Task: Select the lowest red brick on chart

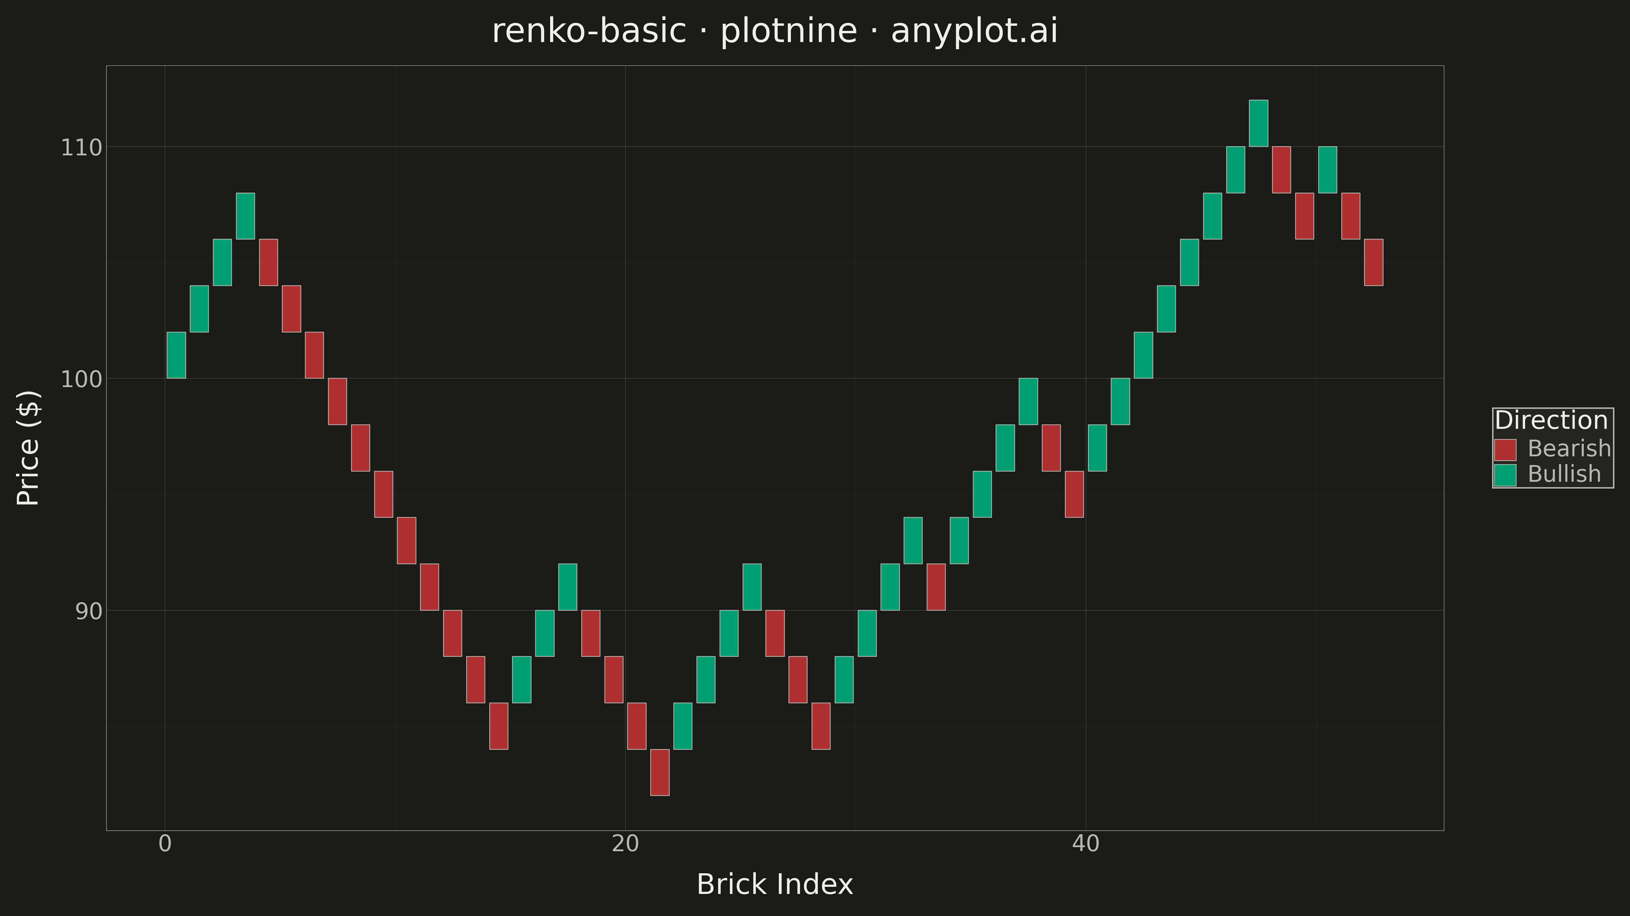Action: (x=660, y=772)
